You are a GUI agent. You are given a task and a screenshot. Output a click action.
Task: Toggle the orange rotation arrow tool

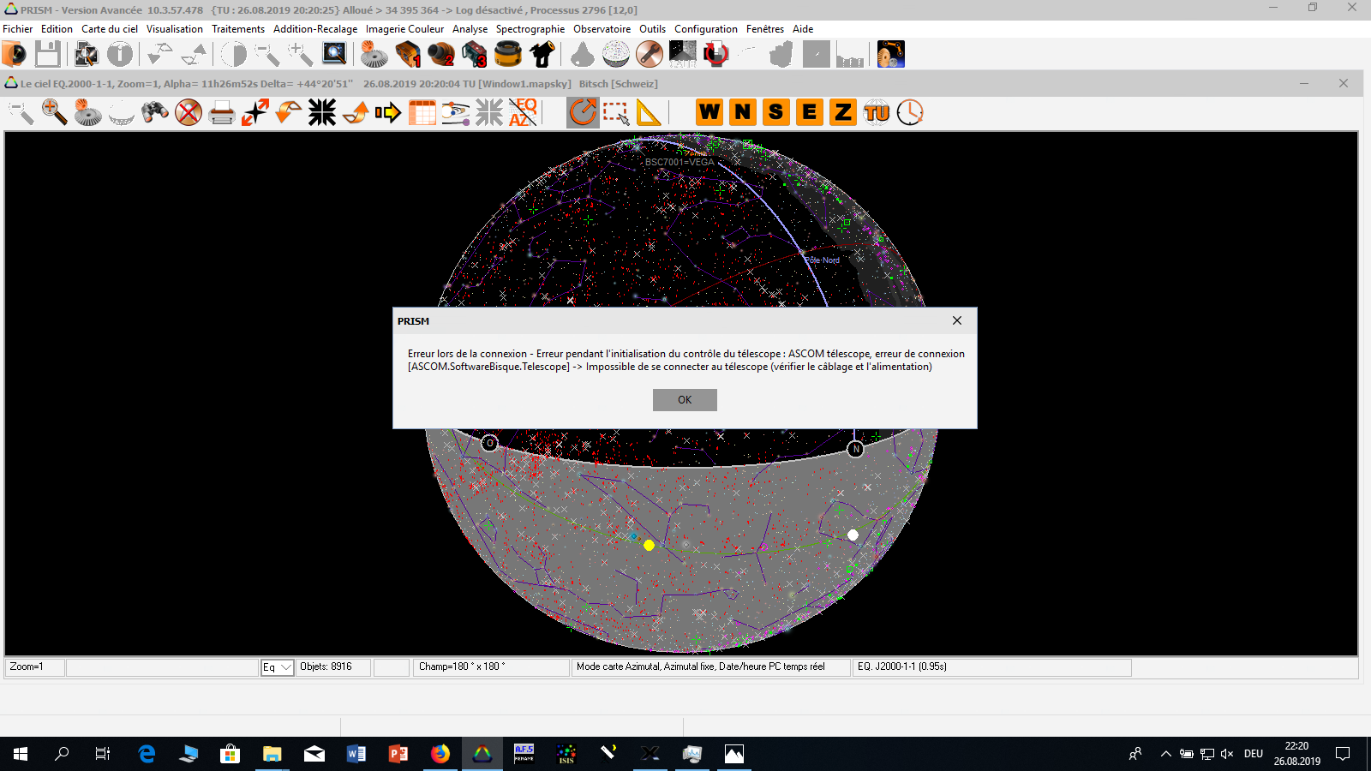coord(583,112)
